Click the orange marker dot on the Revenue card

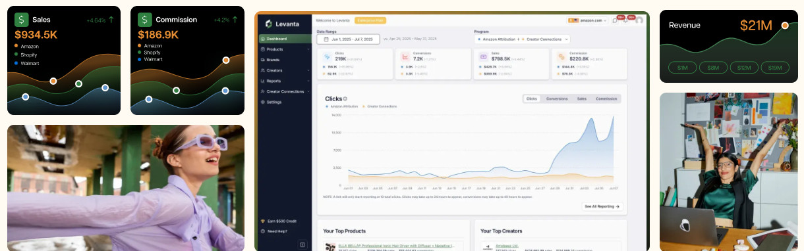pos(785,26)
